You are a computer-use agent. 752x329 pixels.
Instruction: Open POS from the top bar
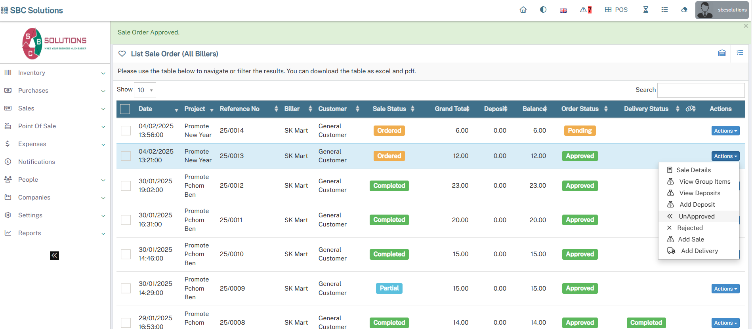coord(616,10)
